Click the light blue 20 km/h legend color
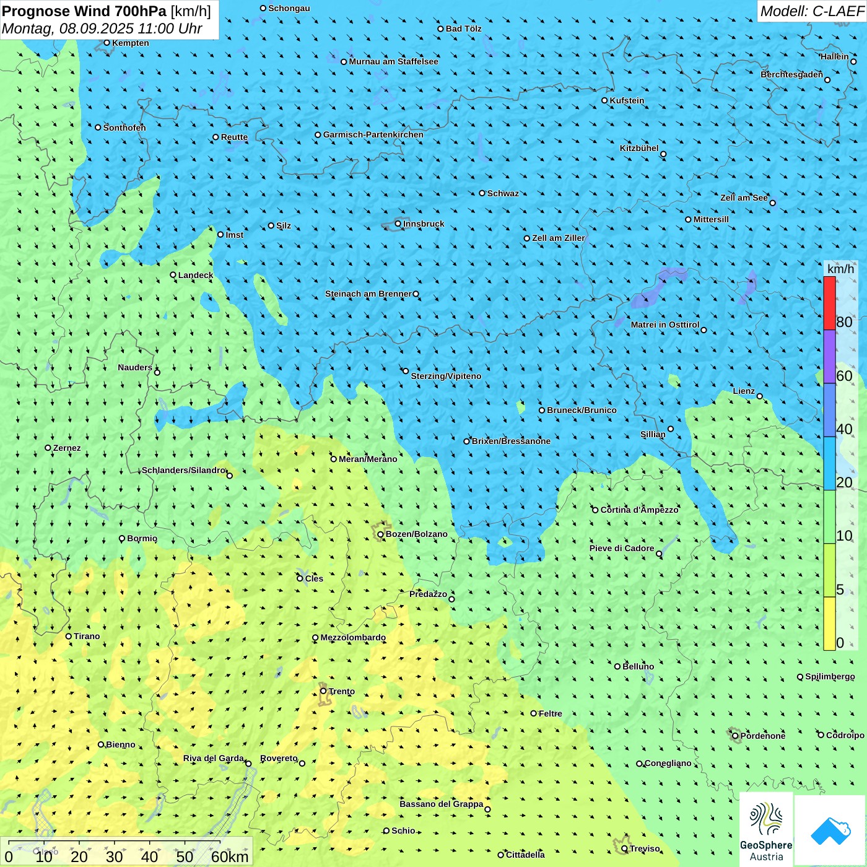 coord(829,464)
